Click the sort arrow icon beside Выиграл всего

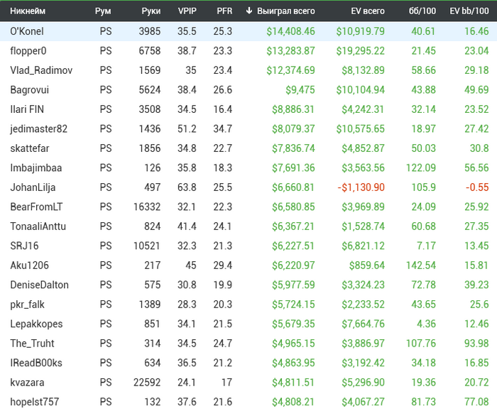click(x=249, y=11)
